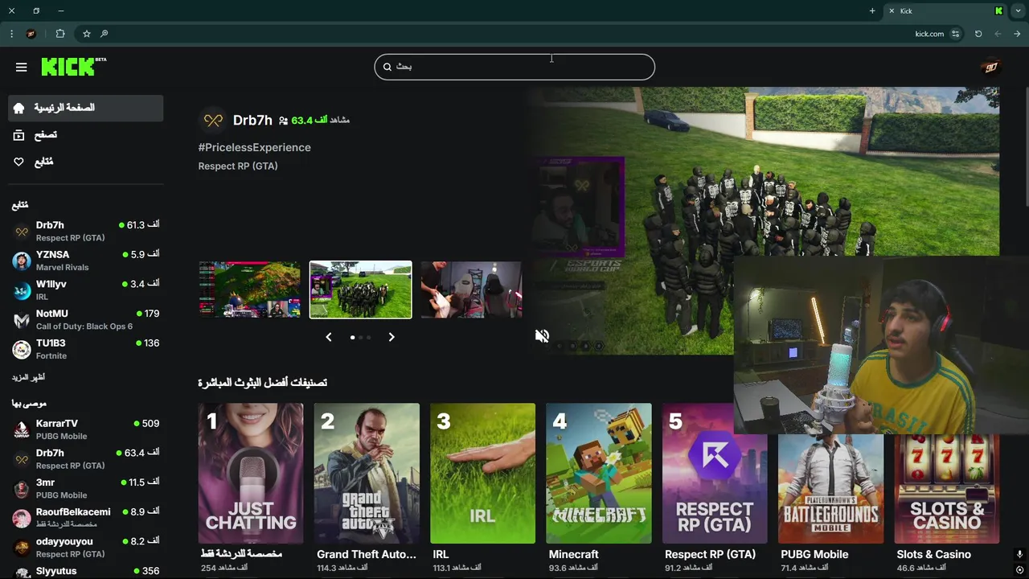
Task: Click the heart icon beside متابع in the navigation
Action: 19,162
